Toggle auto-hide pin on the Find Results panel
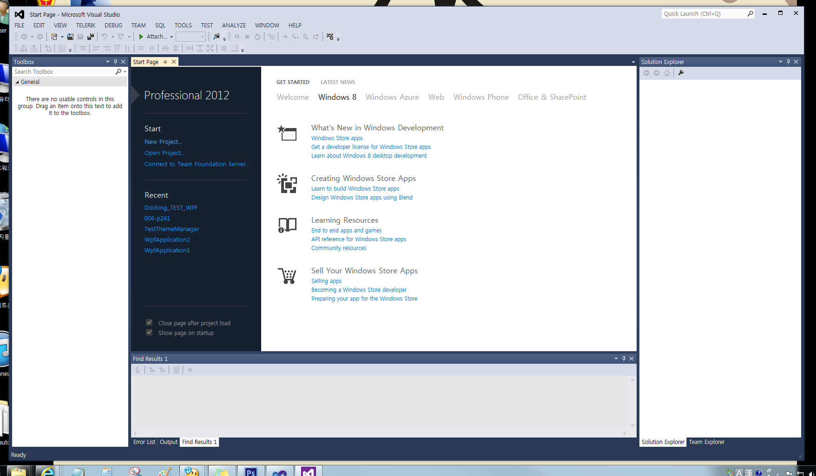Screen dimensions: 816x476 point(624,359)
